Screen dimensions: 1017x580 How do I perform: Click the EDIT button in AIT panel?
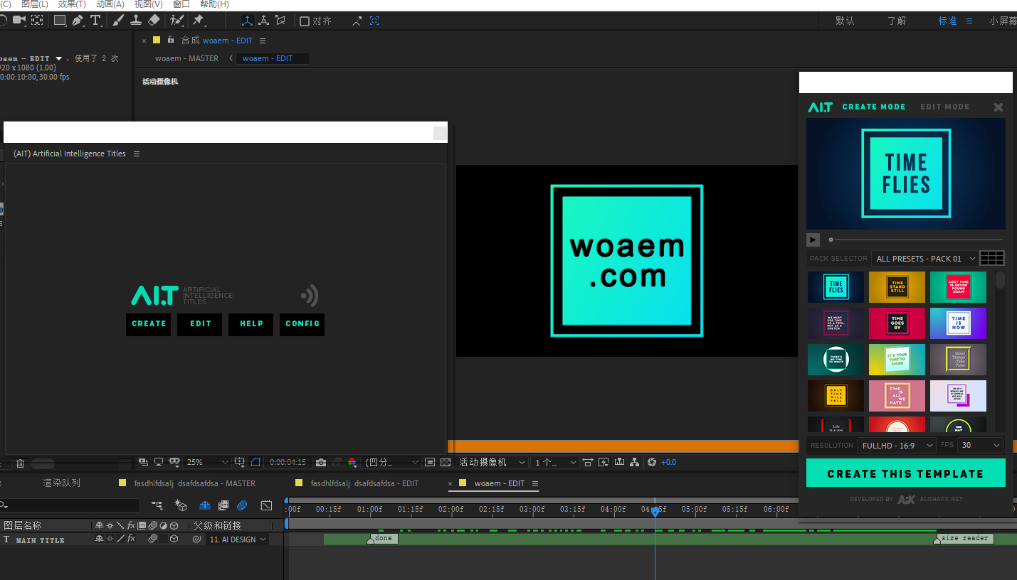200,324
